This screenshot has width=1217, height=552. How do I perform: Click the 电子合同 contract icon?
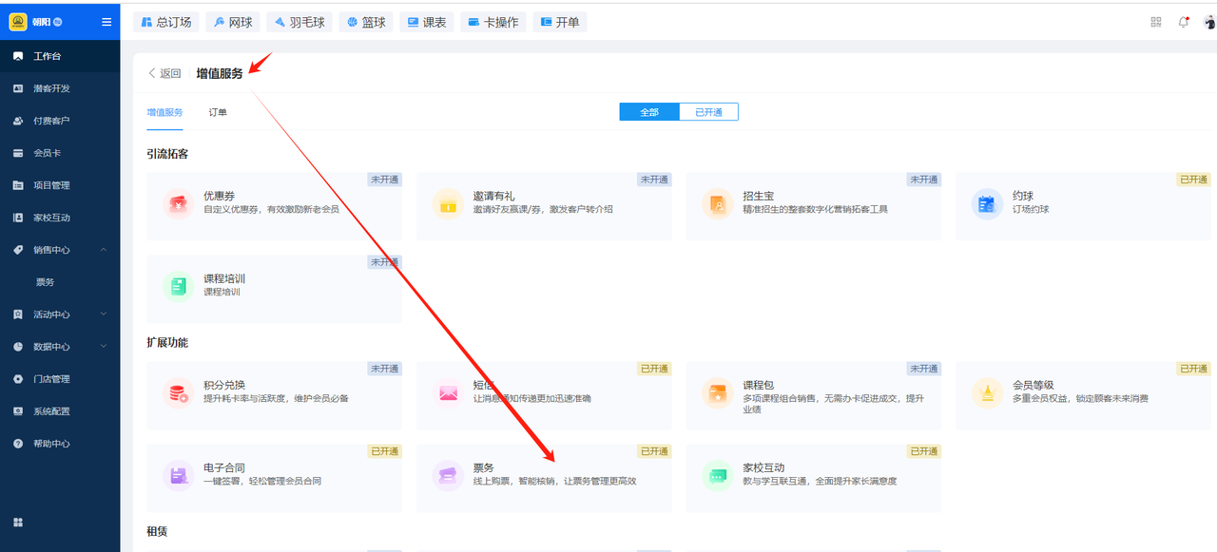178,475
